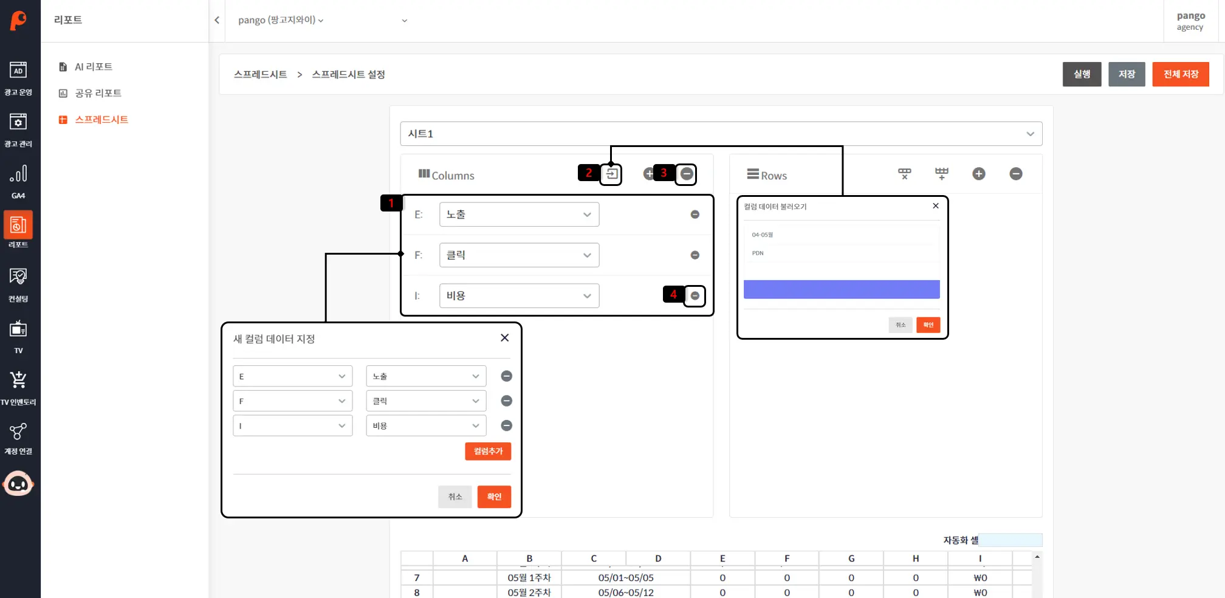Select 공유 리포트 menu item
Screen dimensions: 1225x598
point(98,93)
